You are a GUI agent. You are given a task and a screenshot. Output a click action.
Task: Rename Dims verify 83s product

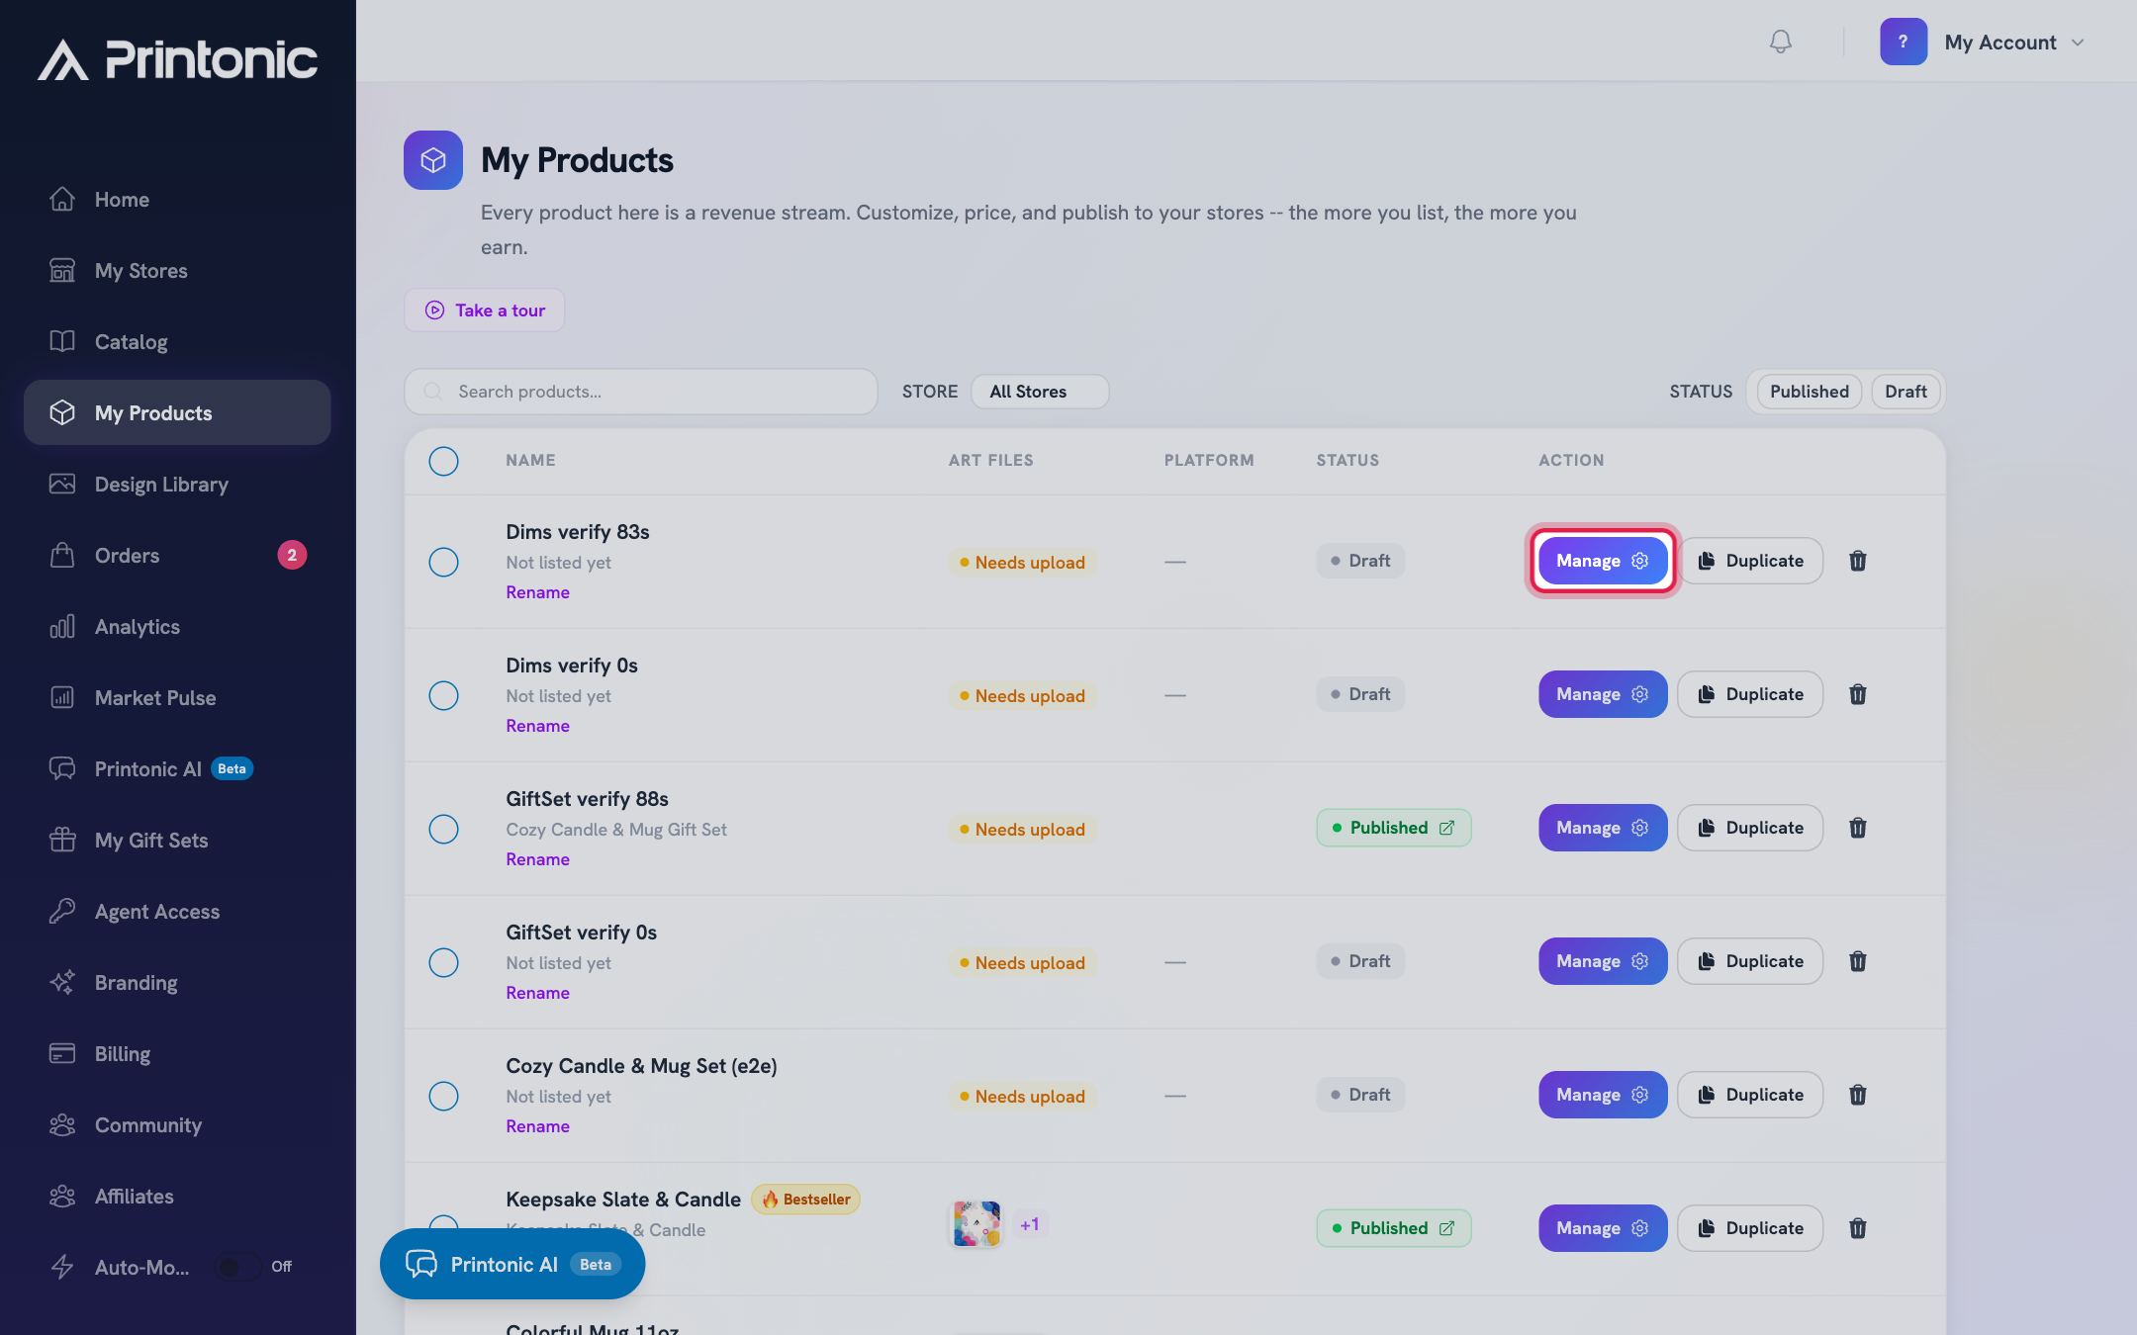pos(537,592)
